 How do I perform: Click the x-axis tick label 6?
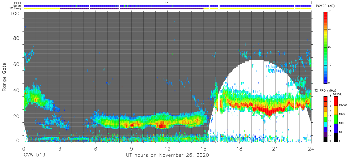coord(95,149)
